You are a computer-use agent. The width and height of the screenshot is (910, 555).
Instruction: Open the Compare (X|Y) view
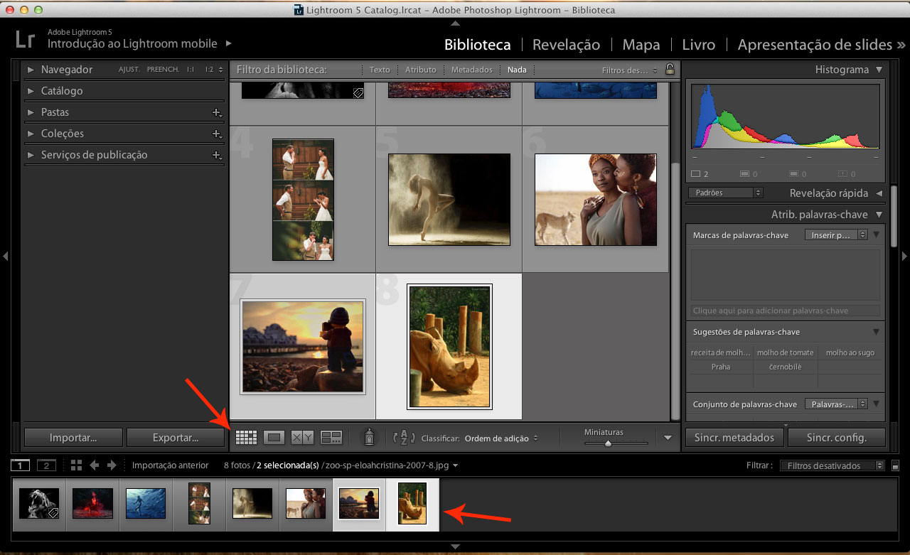302,438
